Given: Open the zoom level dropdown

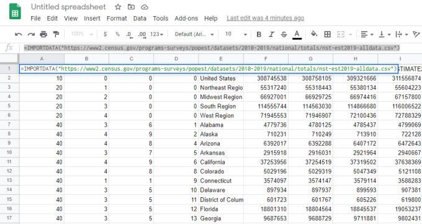Looking at the screenshot, I should 81,34.
